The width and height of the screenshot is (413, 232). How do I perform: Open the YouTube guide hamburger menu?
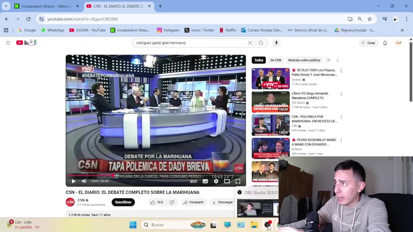[8, 43]
